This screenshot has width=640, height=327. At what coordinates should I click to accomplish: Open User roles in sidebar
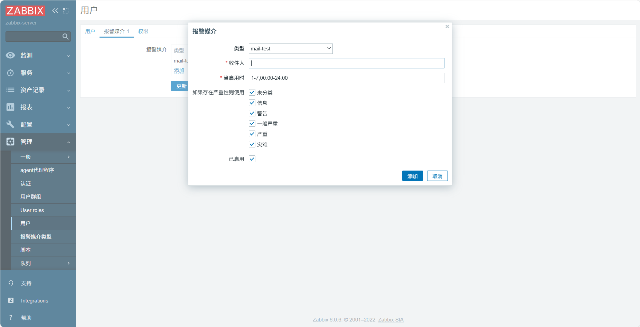(43, 210)
